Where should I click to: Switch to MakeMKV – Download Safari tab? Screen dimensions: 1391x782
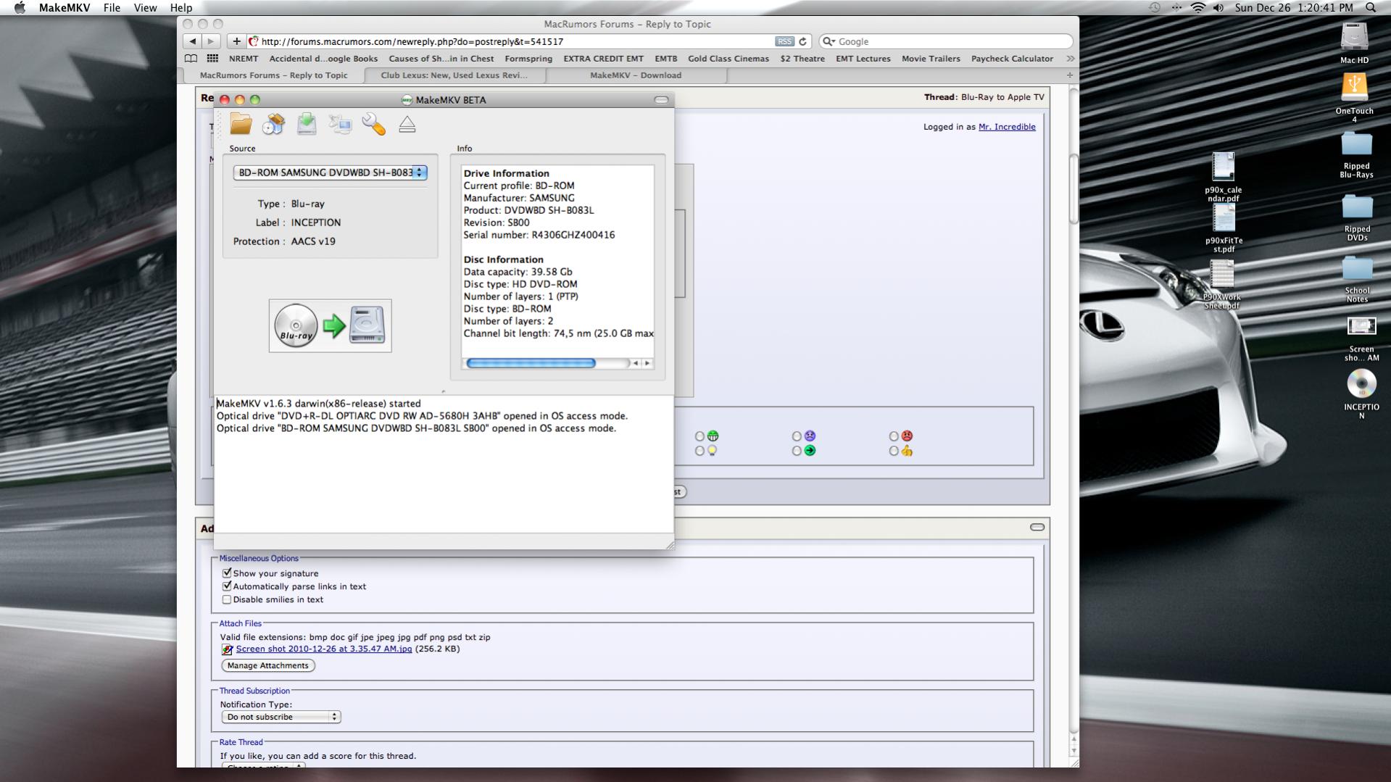636,75
